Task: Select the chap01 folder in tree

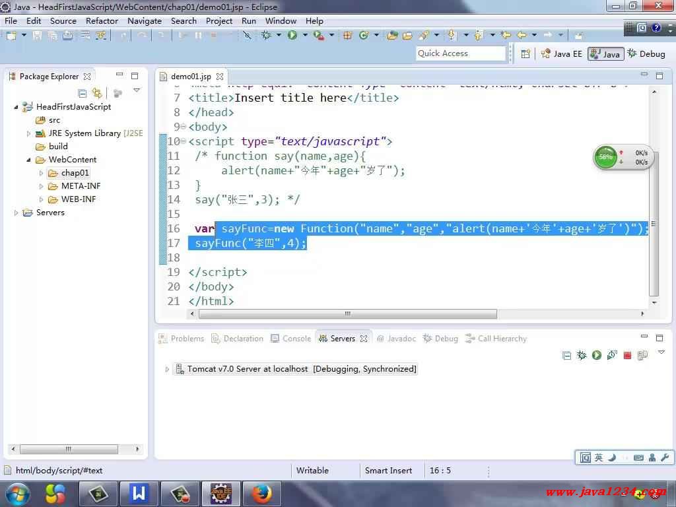Action: (75, 173)
